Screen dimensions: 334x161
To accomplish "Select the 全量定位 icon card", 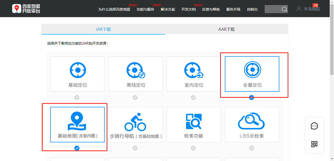I will click(x=252, y=74).
